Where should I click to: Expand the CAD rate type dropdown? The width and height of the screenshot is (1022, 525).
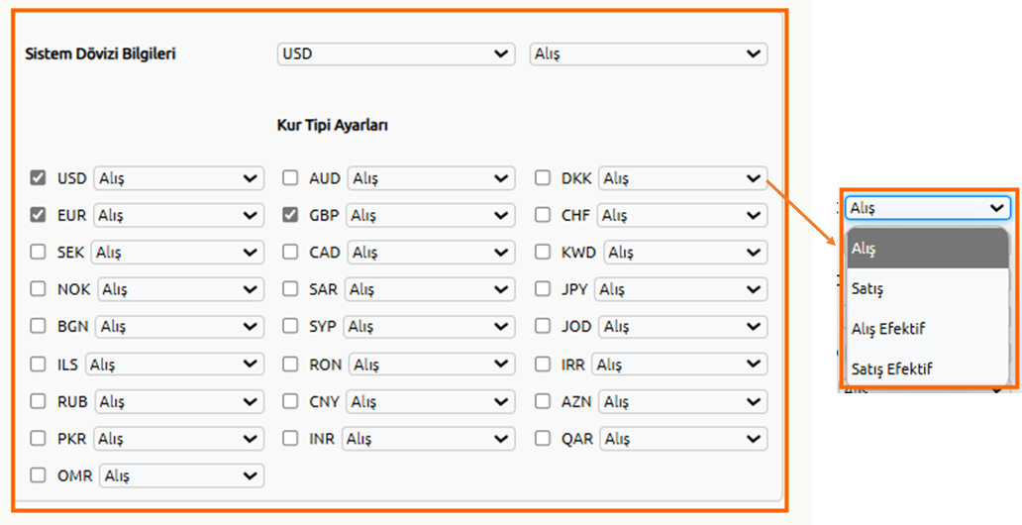[431, 253]
